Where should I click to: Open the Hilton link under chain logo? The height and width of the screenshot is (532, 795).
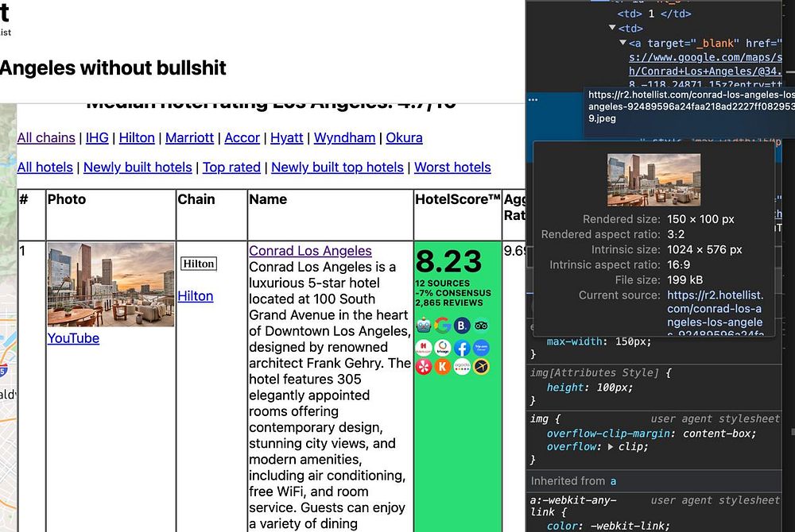coord(196,296)
